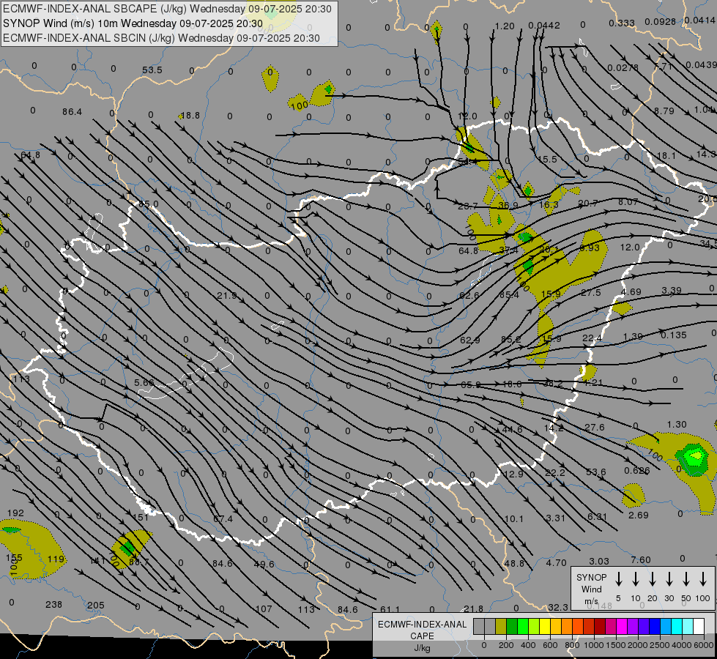Click the 2500 tick label on CAPE scale
Image resolution: width=717 pixels, height=659 pixels.
coord(660,645)
